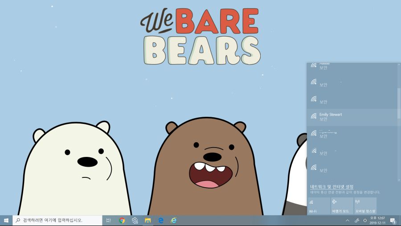The width and height of the screenshot is (401, 226).
Task: Click the crossed-circle tray icon
Action: tap(365, 220)
